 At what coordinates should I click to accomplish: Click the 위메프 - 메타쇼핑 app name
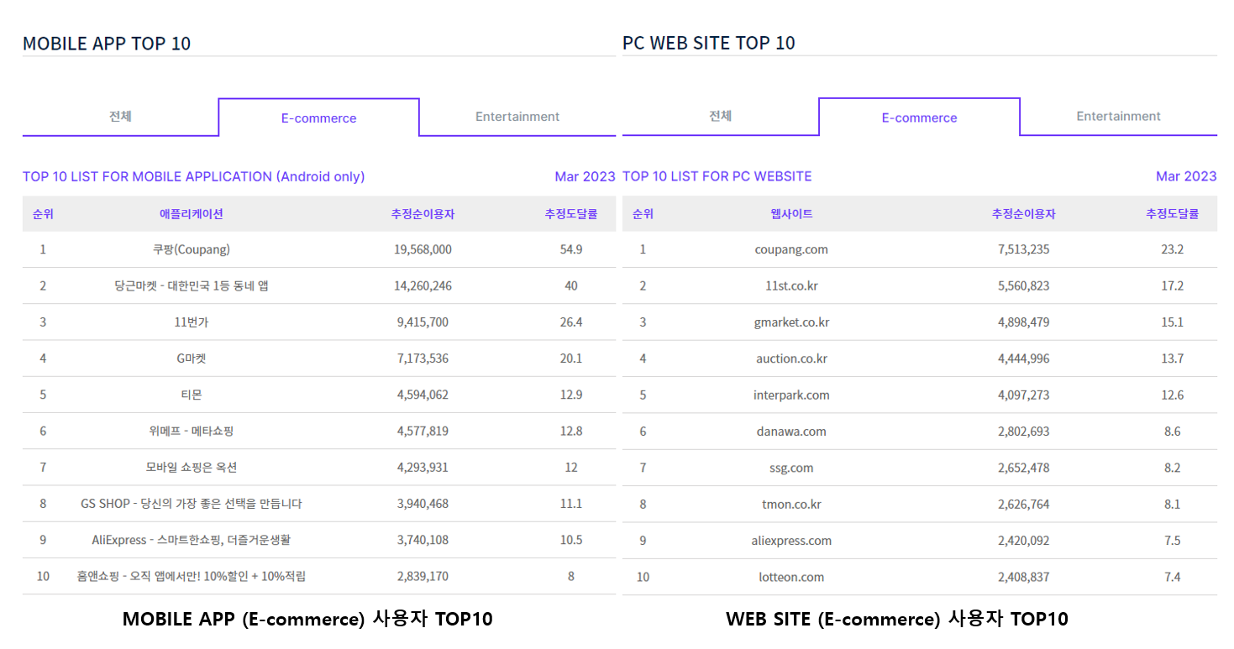[x=192, y=432]
